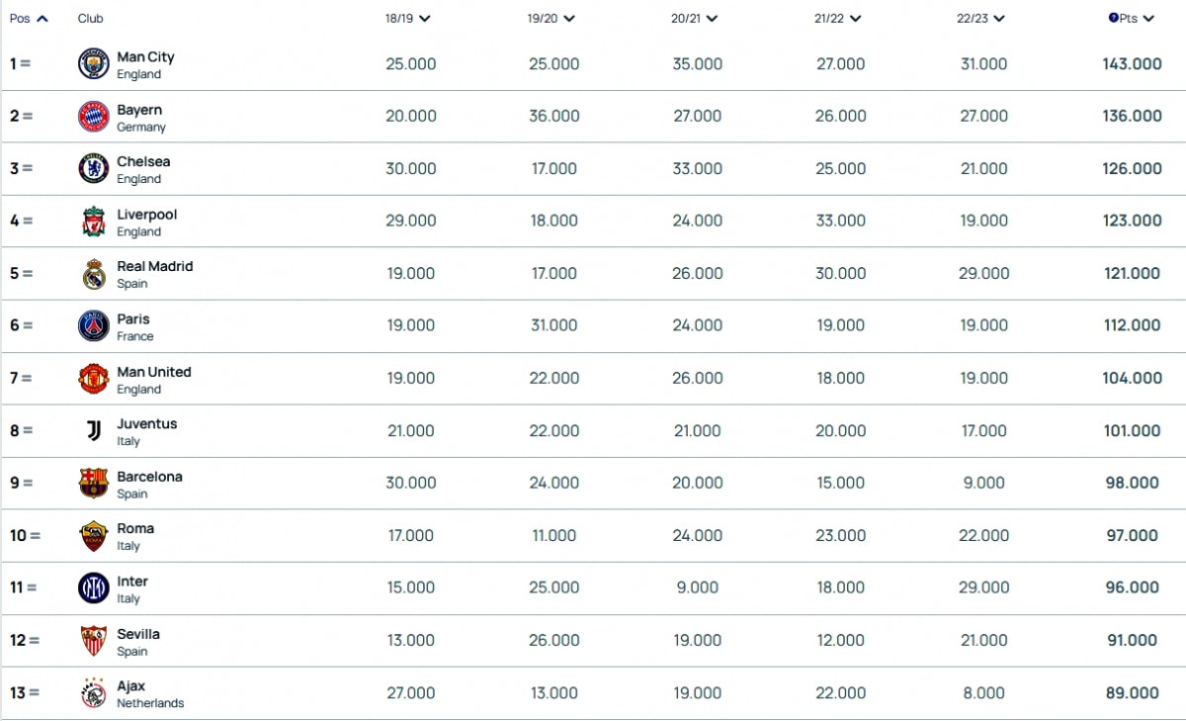The height and width of the screenshot is (721, 1186).
Task: Sort by 22/23 season column
Action: pos(981,18)
